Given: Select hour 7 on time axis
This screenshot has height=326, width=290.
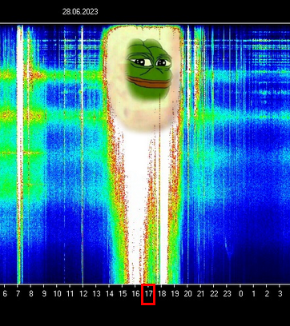Looking at the screenshot, I should tap(18, 294).
